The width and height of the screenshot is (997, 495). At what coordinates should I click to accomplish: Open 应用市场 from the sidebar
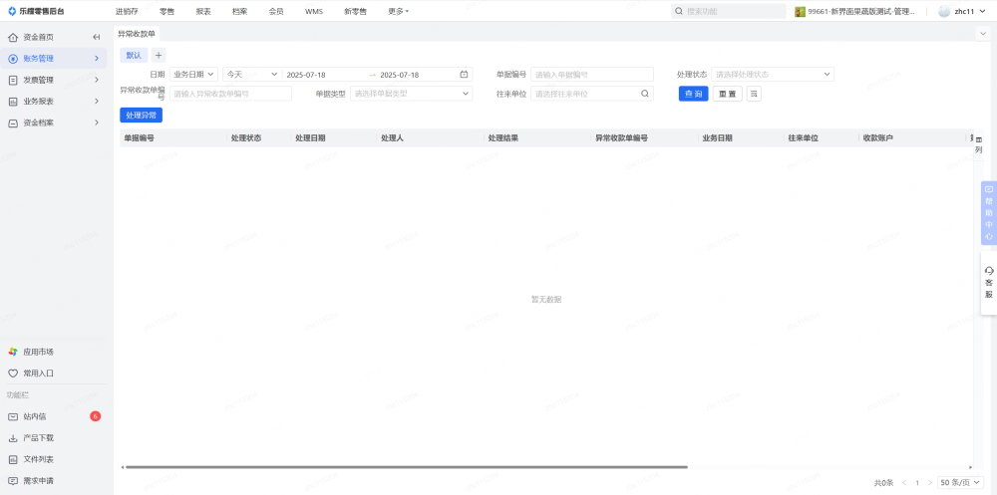pos(38,352)
